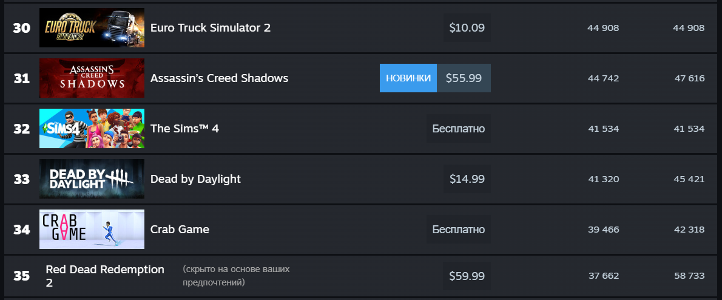Screen dimensions: 722x300
Task: Click the Бесплатно label for The Sims 4
Action: point(458,129)
